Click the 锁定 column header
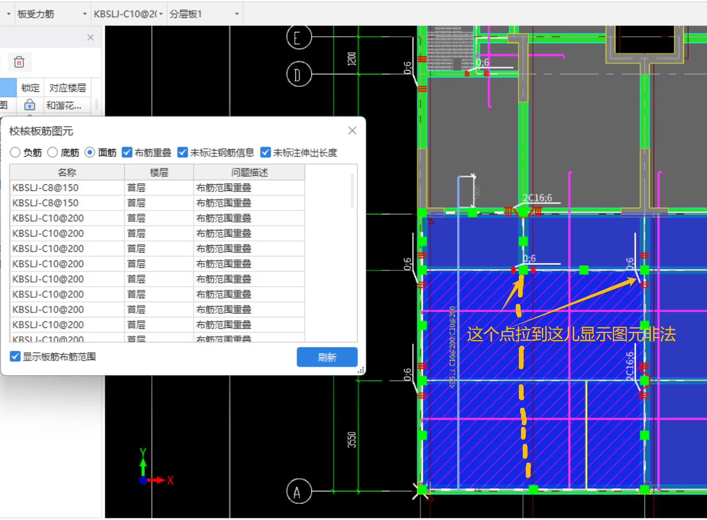 [x=30, y=88]
